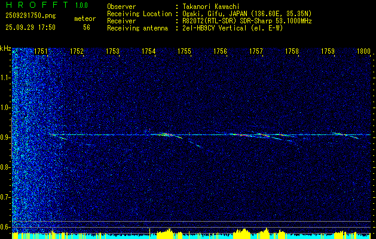Click the meteor label
The width and height of the screenshot is (376, 239).
(85, 19)
